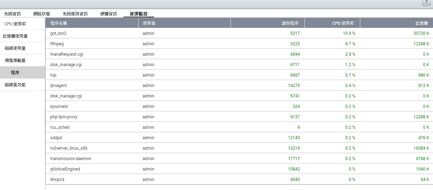Click disk_manage.cgi with PID 6711
Screen dimensions: 433x190
coord(66,65)
